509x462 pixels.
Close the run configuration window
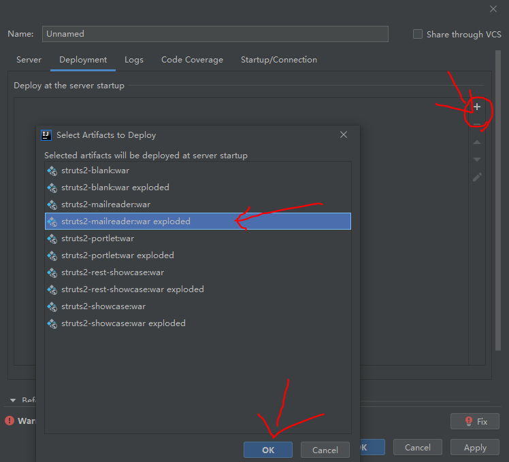[x=493, y=9]
